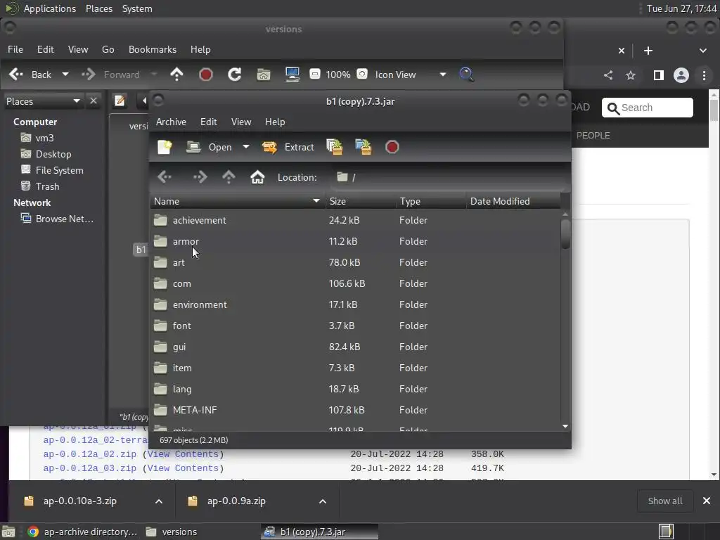This screenshot has height=540, width=720.
Task: Expand the Back history dropdown arrow
Action: tap(65, 75)
